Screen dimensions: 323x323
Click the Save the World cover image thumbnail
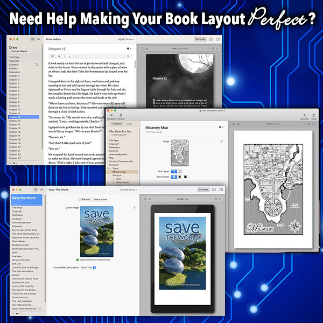coord(95,233)
